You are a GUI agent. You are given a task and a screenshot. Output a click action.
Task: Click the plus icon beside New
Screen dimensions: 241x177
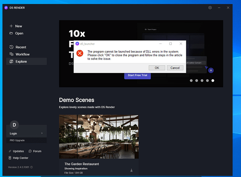click(x=11, y=26)
